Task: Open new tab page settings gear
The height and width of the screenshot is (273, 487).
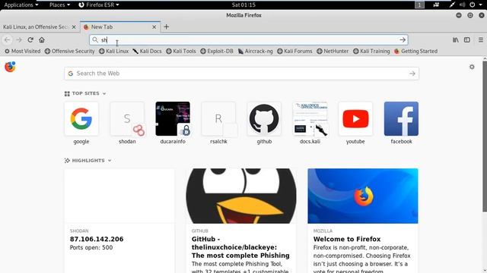Action: pyautogui.click(x=472, y=67)
